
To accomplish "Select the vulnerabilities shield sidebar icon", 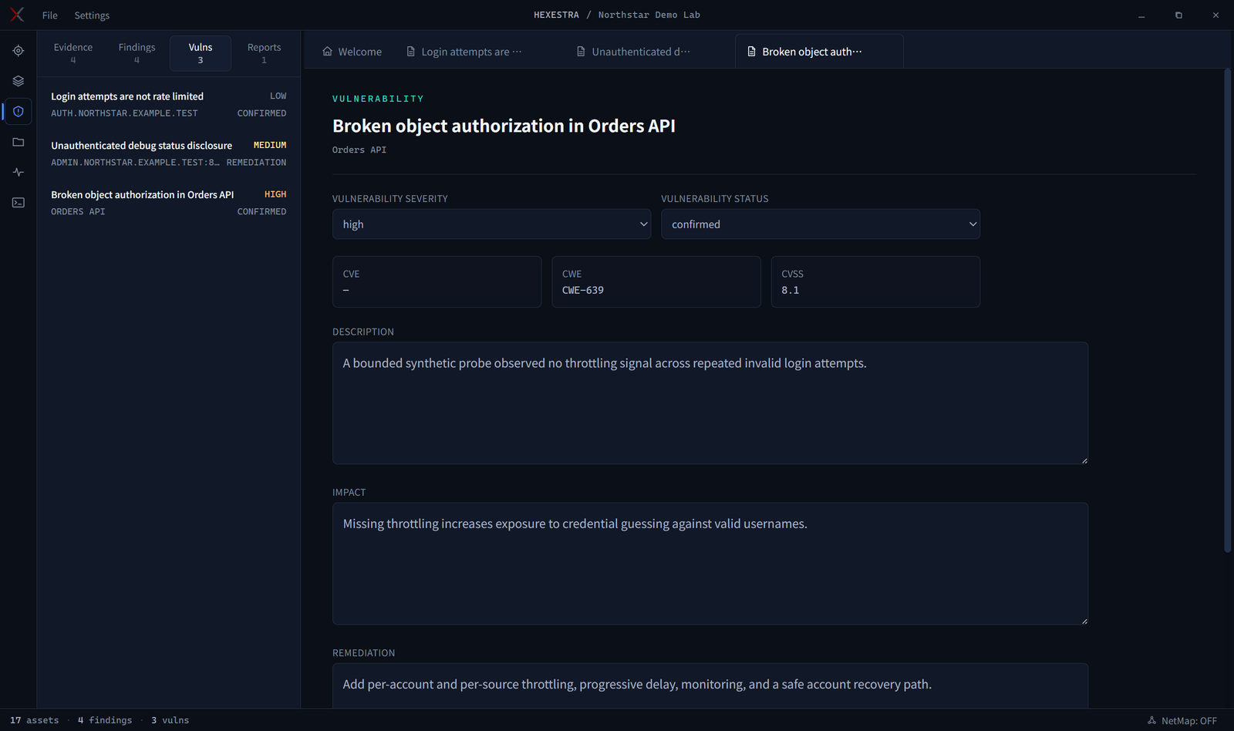I will coord(19,112).
